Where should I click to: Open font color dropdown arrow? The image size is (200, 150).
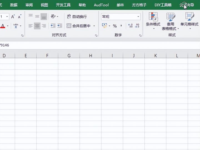(x=8, y=26)
